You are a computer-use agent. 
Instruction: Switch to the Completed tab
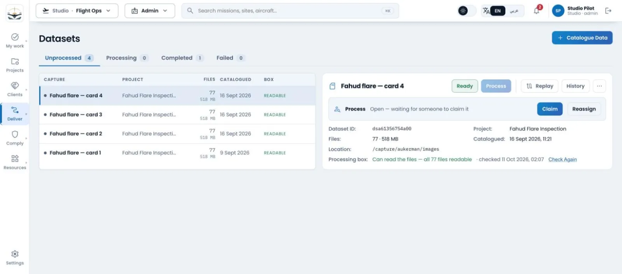click(x=182, y=58)
